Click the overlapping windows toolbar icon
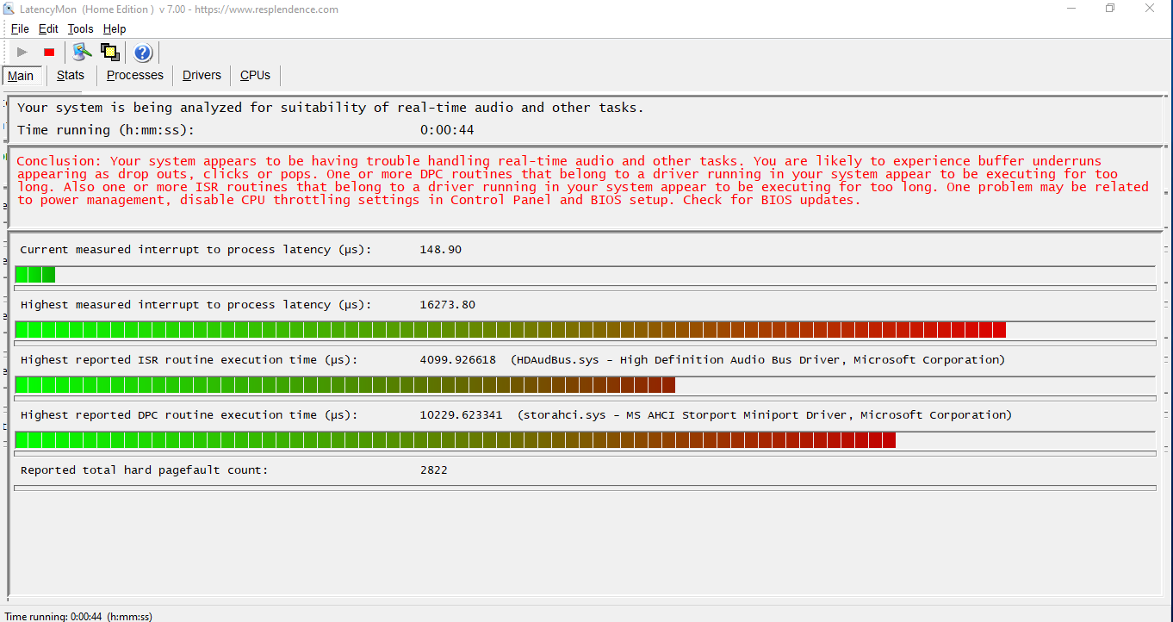 coord(110,53)
